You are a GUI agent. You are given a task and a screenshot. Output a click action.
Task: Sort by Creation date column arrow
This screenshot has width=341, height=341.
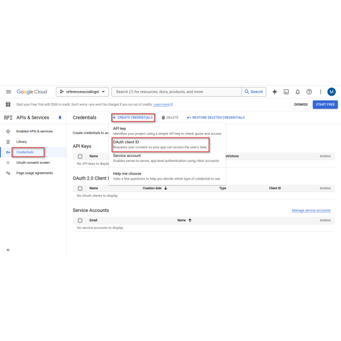click(x=165, y=188)
